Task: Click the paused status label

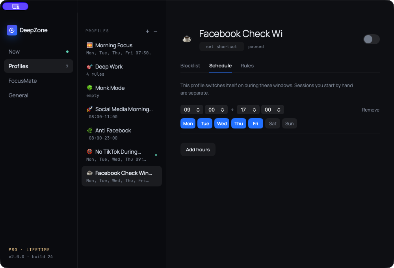Action: (256, 47)
